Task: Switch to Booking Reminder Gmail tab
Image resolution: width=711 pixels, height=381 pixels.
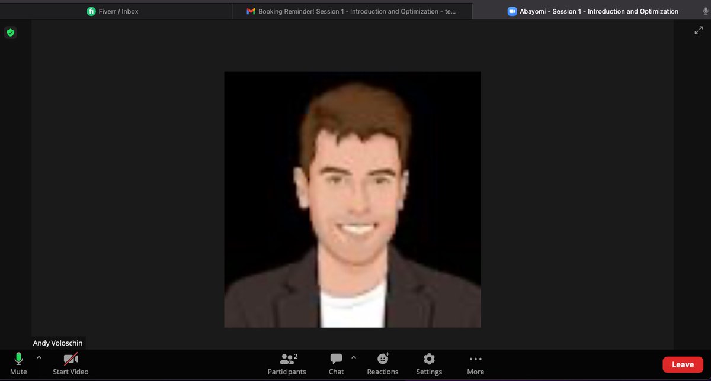Action: (351, 11)
